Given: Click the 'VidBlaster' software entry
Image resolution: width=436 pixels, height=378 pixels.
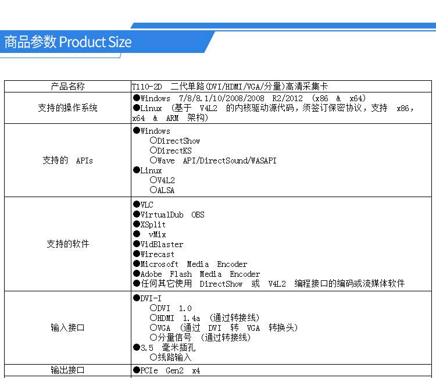Looking at the screenshot, I should [x=158, y=244].
